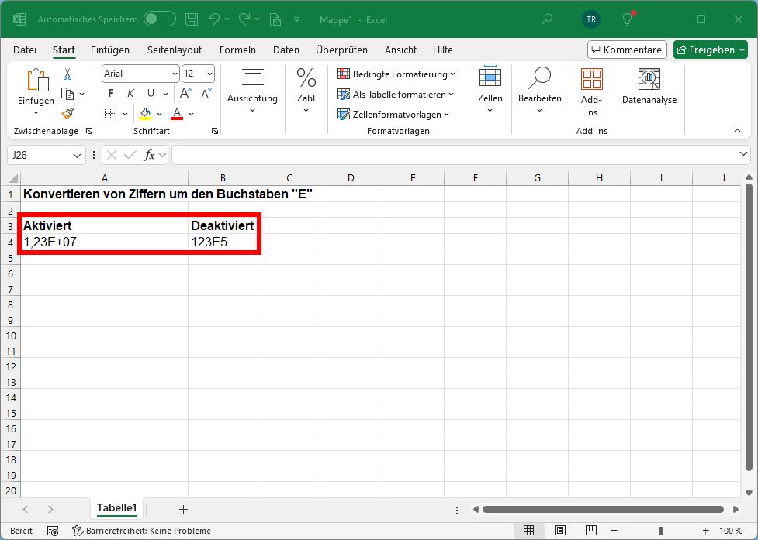Select cell A4 containing 1,23E+07
This screenshot has width=758, height=540.
coord(104,242)
